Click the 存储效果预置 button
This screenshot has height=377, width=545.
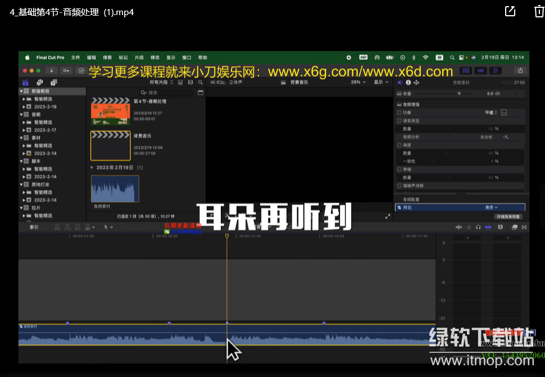pyautogui.click(x=508, y=216)
